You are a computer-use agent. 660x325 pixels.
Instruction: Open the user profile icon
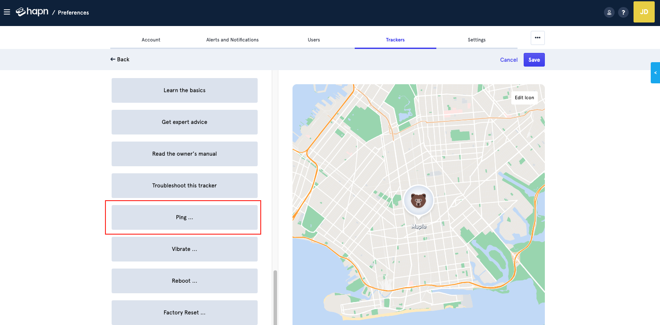pyautogui.click(x=609, y=12)
